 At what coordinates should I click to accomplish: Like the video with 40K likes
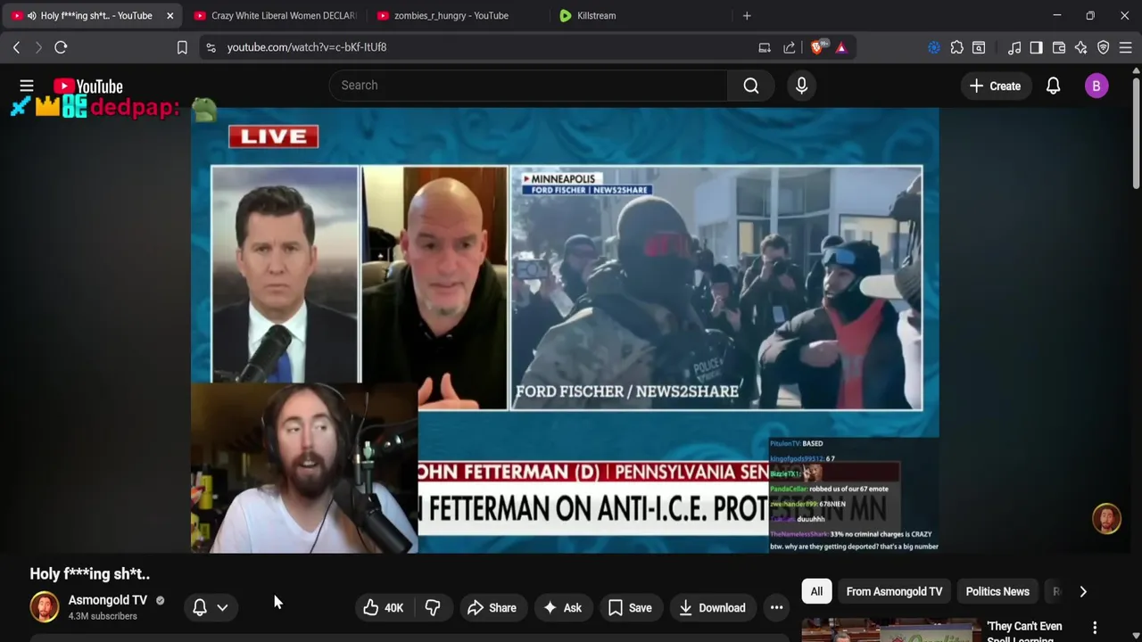(383, 608)
